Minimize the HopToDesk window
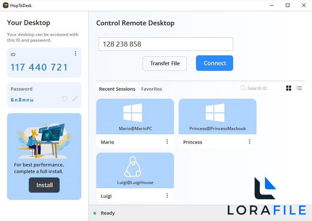This screenshot has height=221, width=312. click(271, 5)
